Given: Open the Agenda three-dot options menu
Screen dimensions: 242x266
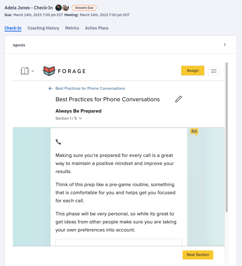Looking at the screenshot, I should click(x=225, y=45).
